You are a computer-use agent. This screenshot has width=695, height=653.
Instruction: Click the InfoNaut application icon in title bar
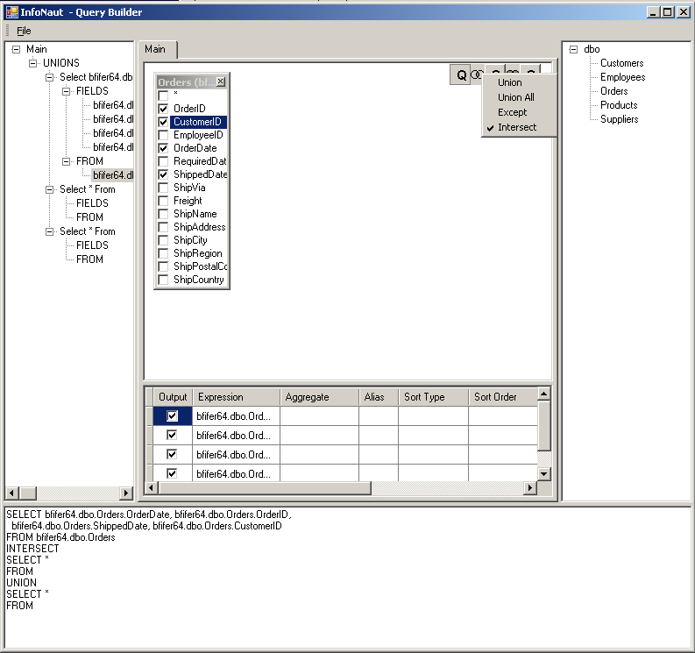11,12
